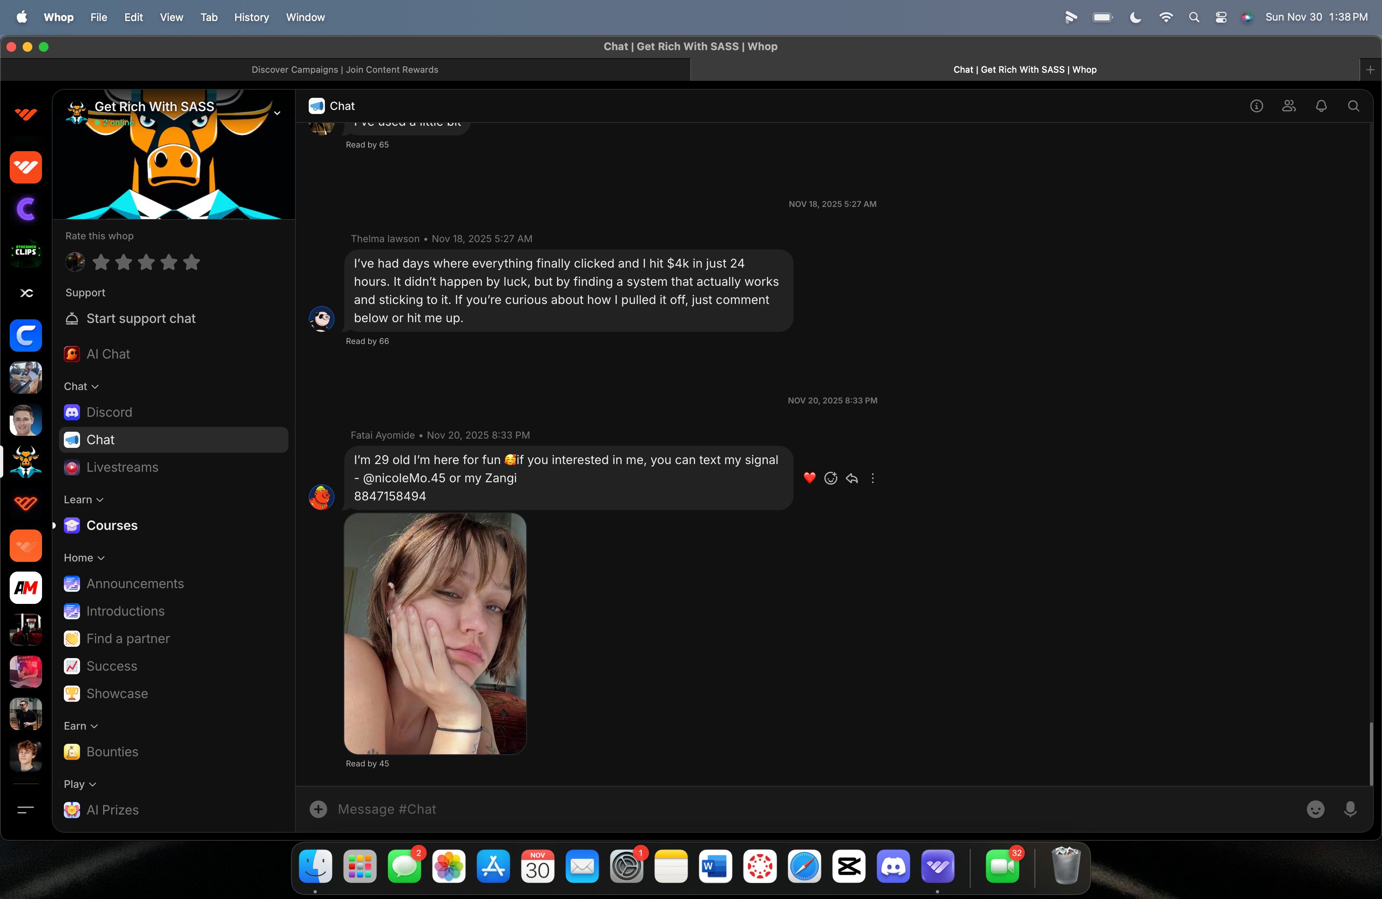Search messages using the chat search icon
1382x899 pixels.
click(1354, 106)
